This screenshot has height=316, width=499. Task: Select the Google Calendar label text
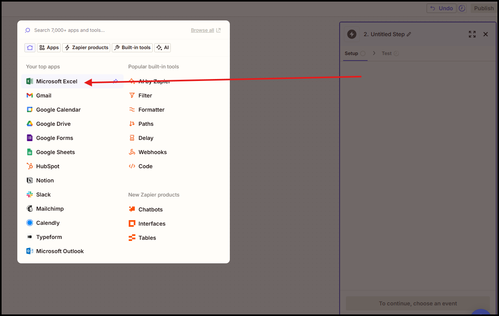pos(58,110)
